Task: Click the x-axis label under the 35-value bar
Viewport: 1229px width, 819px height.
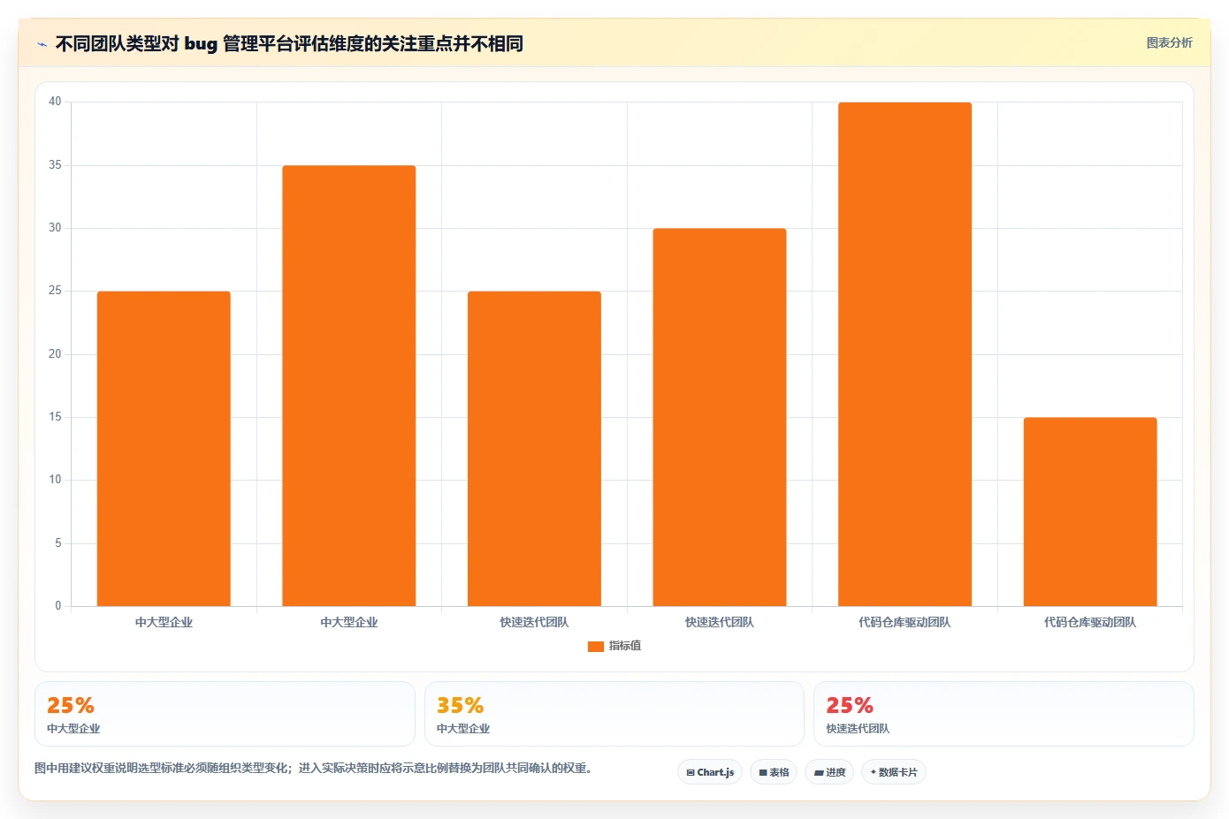Action: (x=349, y=623)
